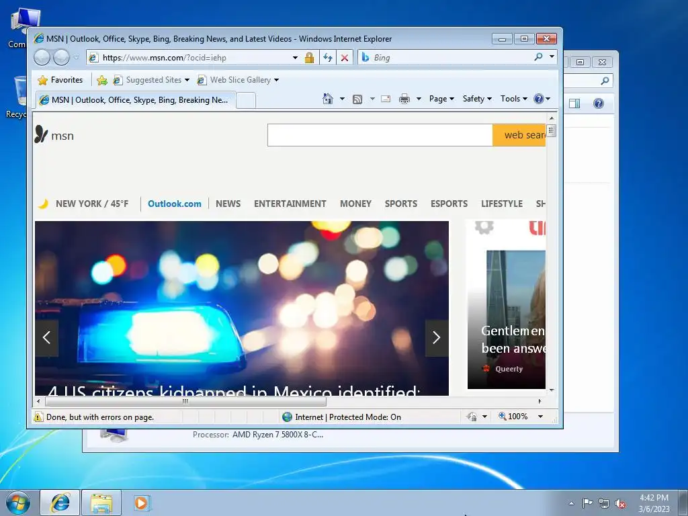Click the preview pane icon in back window
Screen dimensions: 688x516
(574, 103)
